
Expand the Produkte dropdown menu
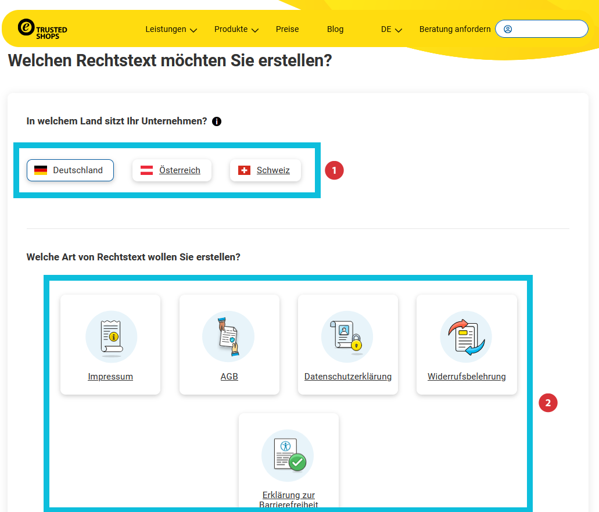point(236,29)
